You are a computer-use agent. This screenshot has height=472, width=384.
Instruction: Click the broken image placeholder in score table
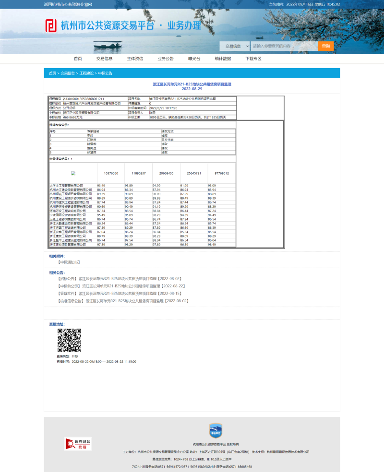(x=73, y=172)
